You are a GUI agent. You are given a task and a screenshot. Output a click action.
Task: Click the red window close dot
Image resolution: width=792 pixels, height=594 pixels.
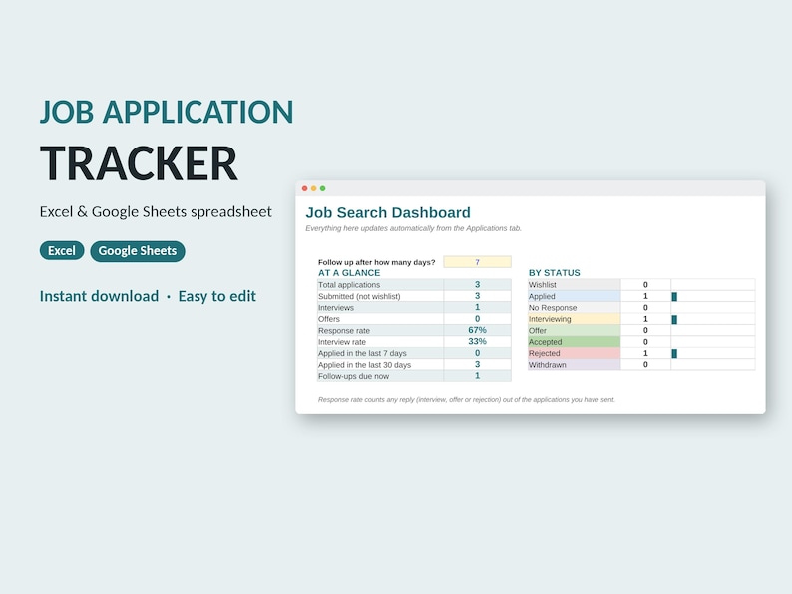click(304, 188)
